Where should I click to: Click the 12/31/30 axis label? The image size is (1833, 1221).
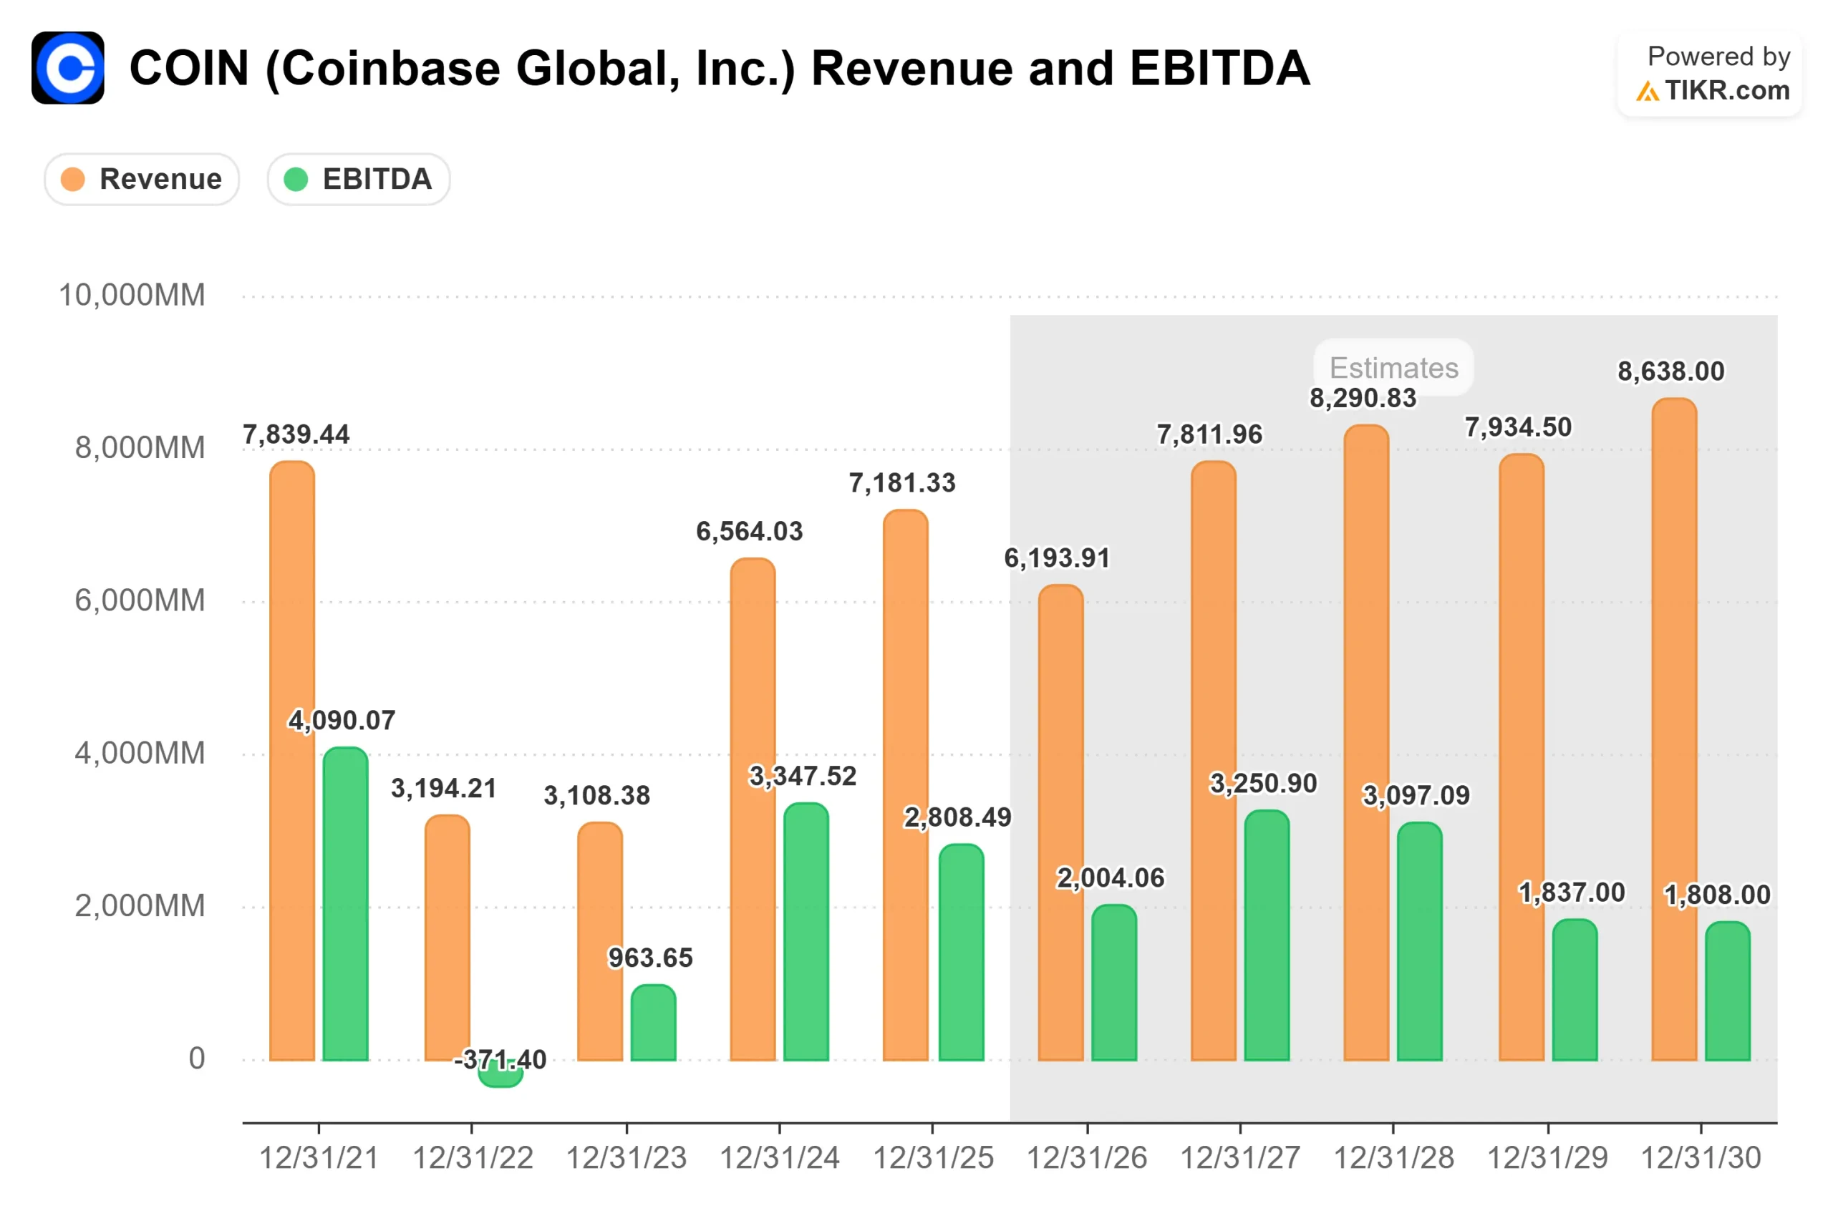coord(1701,1158)
